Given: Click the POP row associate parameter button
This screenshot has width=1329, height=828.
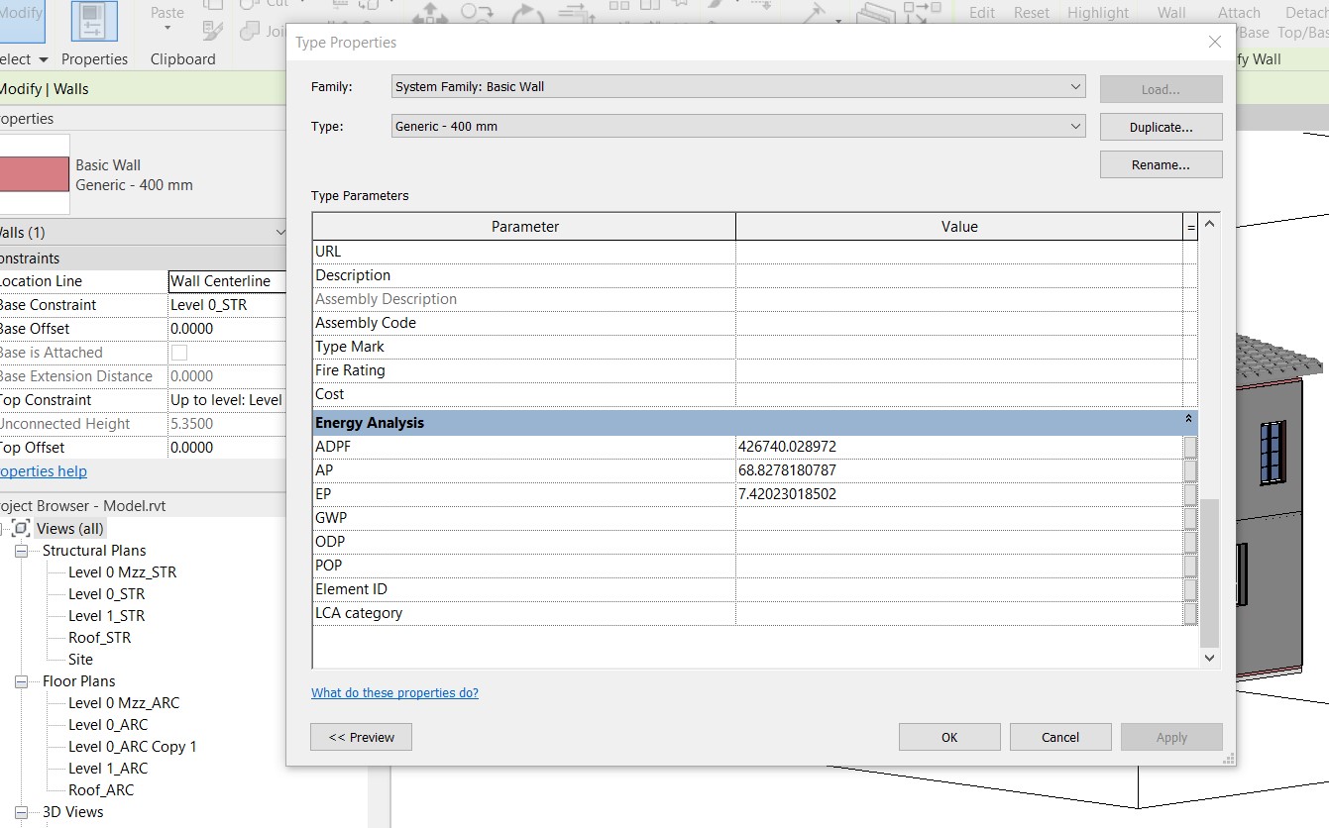Looking at the screenshot, I should (x=1190, y=566).
